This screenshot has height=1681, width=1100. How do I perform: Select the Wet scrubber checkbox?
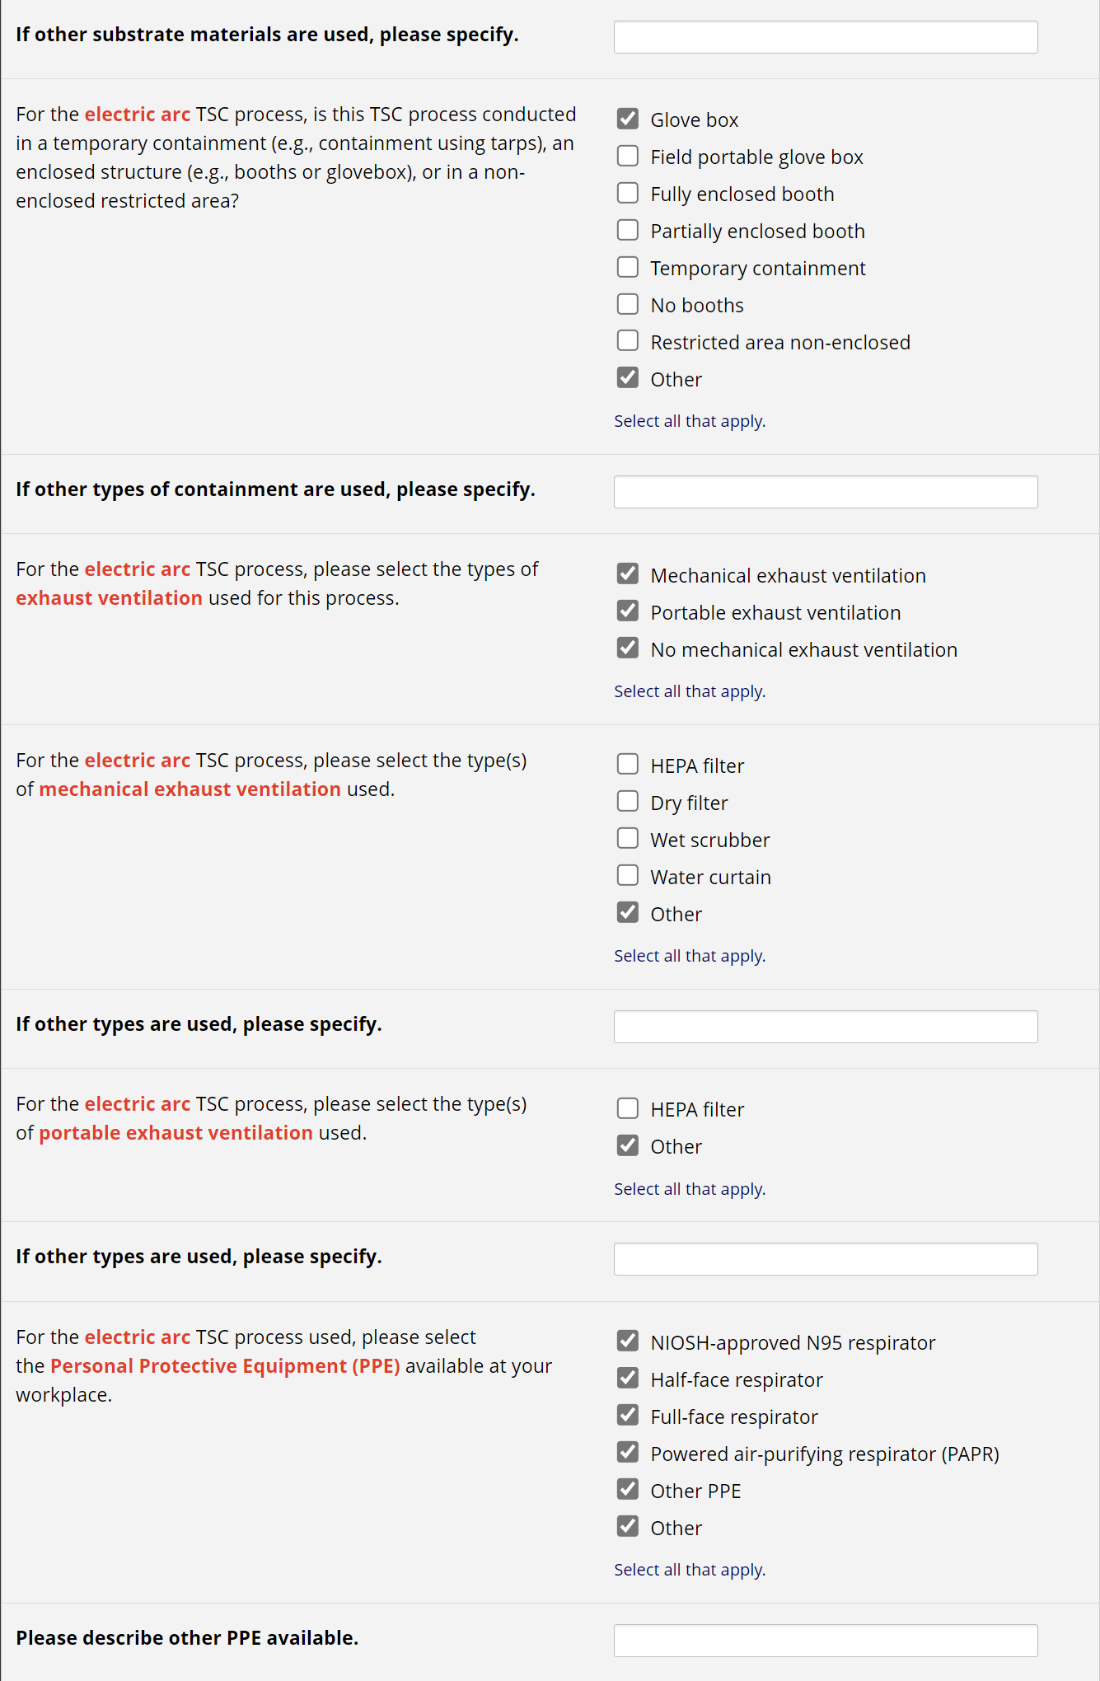coord(628,839)
